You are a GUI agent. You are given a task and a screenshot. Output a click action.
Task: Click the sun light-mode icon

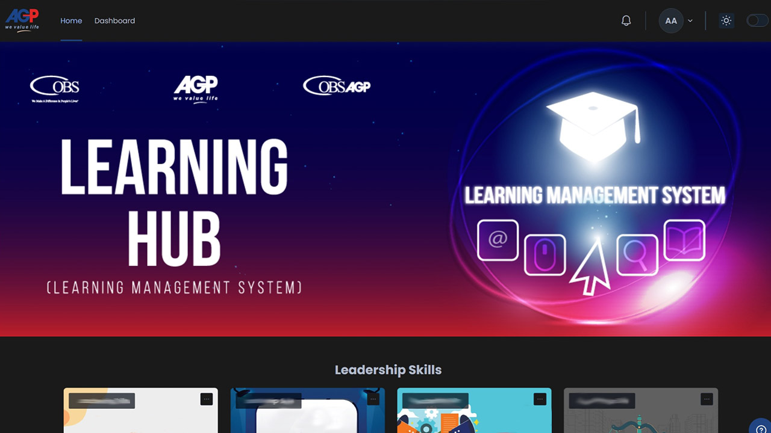(x=726, y=20)
